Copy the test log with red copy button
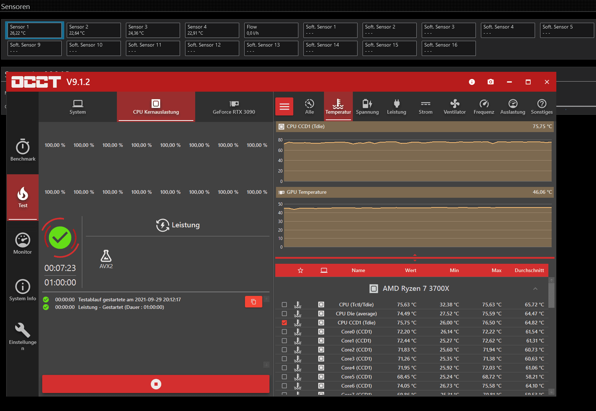 click(x=254, y=302)
